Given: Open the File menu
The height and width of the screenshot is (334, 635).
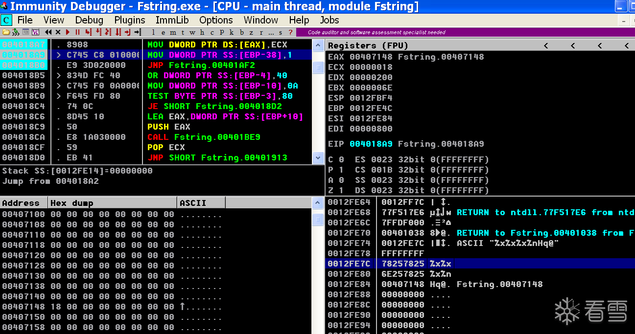Looking at the screenshot, I should (25, 20).
